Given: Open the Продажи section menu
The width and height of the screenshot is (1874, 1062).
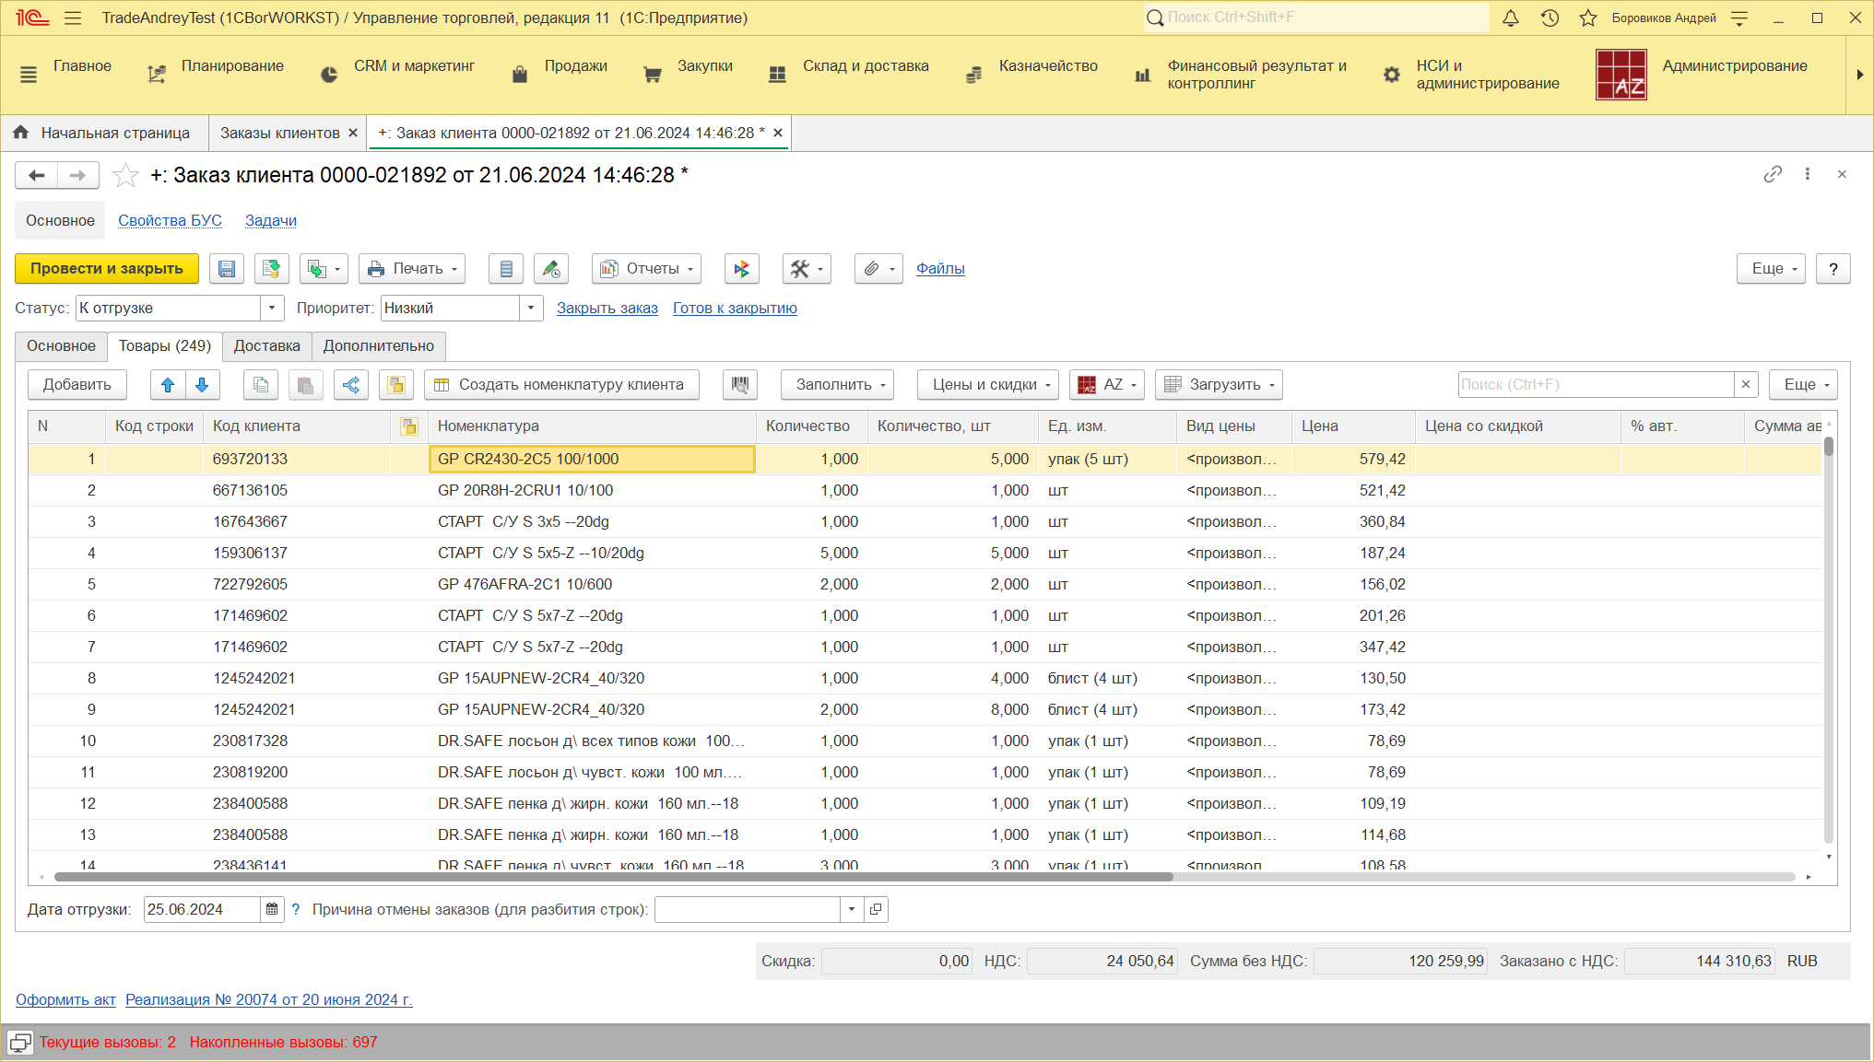Looking at the screenshot, I should (x=575, y=66).
